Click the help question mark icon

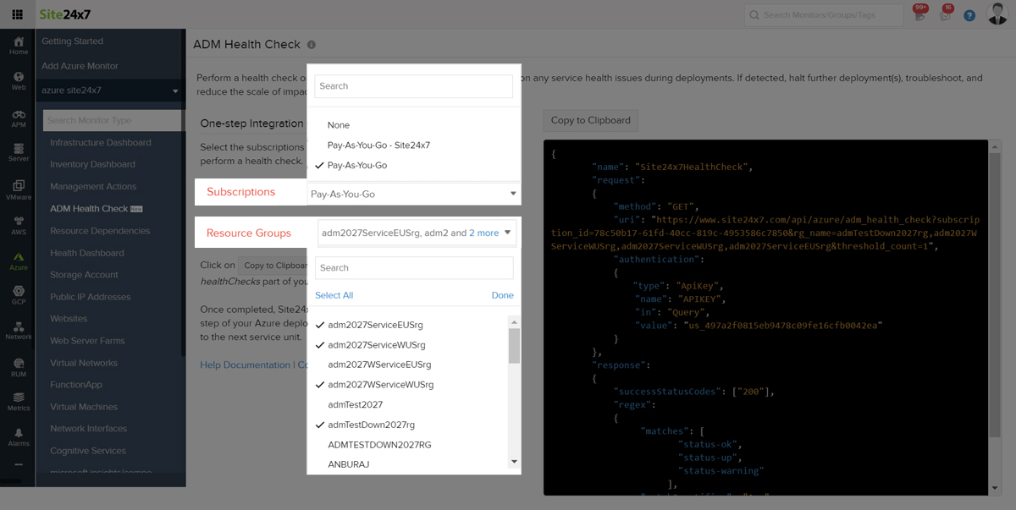pos(969,15)
